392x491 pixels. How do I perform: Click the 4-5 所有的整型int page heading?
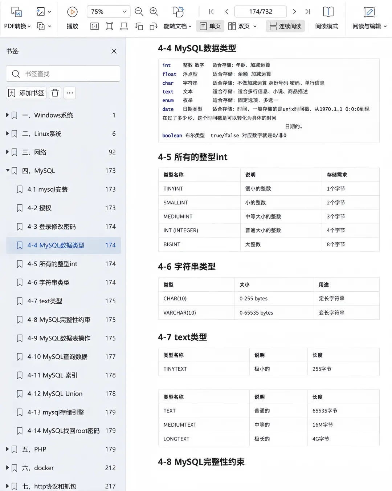(x=193, y=157)
